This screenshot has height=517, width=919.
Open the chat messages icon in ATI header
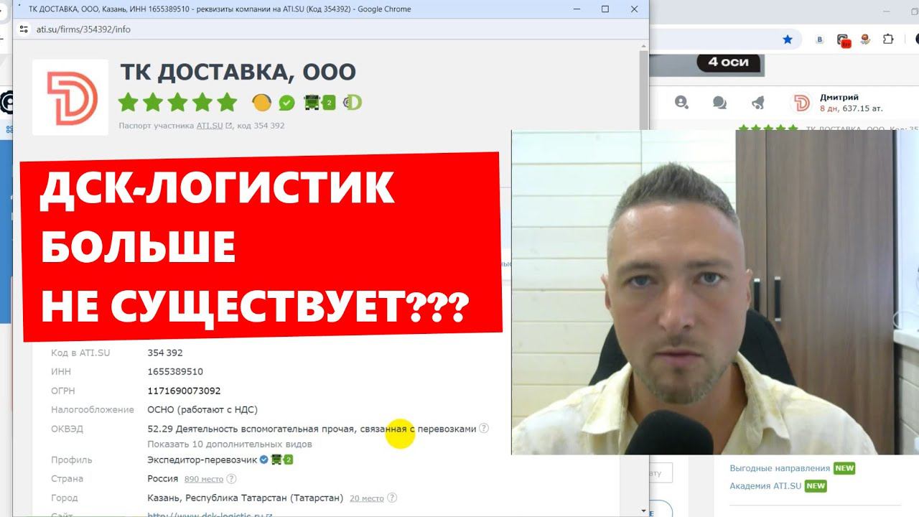(720, 103)
